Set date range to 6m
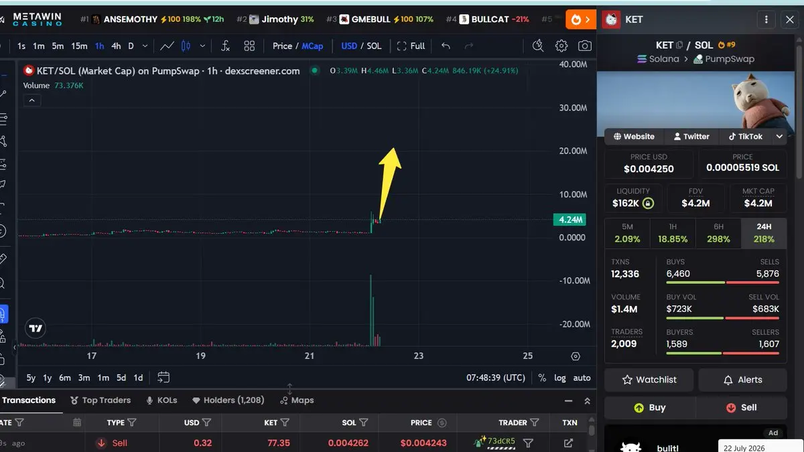Screen dimensions: 804x452 coord(64,378)
